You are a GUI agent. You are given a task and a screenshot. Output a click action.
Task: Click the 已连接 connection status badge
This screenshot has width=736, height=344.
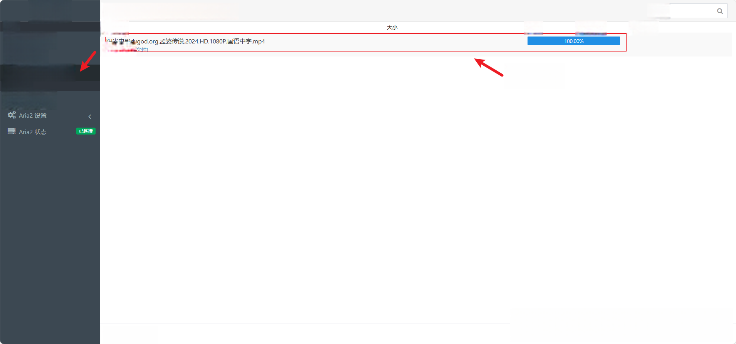click(86, 131)
